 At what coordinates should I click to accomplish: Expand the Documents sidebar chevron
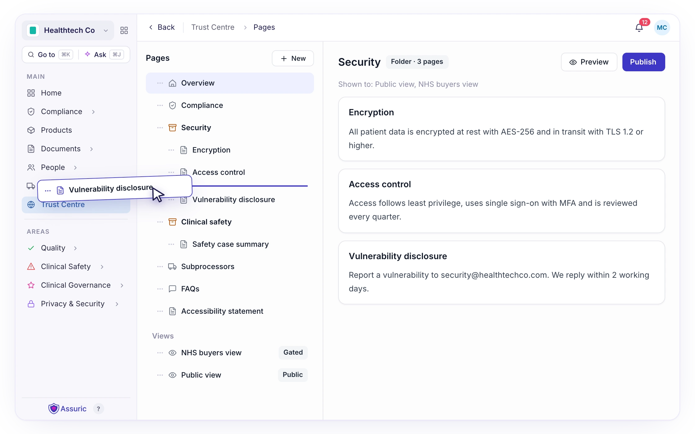click(92, 149)
